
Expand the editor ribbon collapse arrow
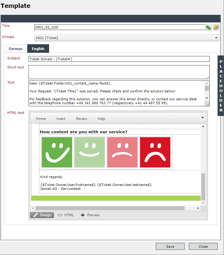202,118
